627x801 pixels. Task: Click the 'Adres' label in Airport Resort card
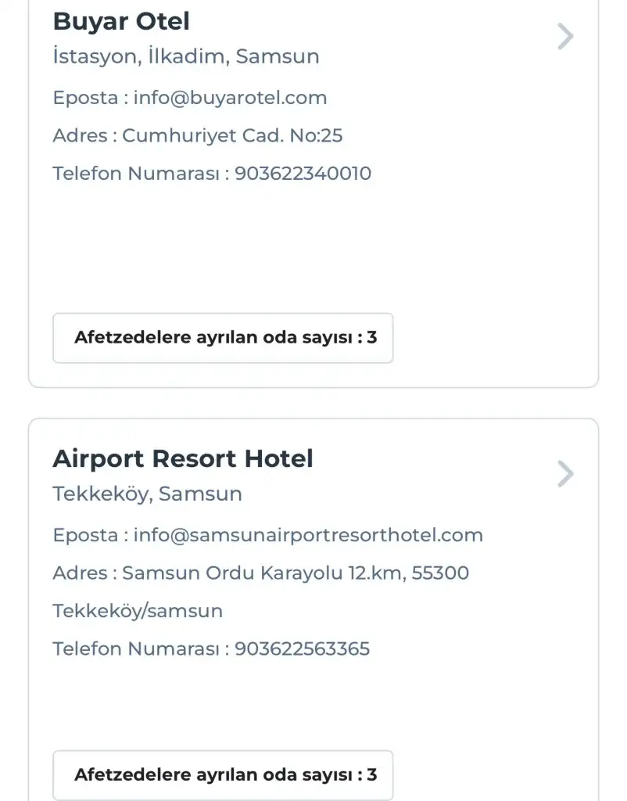tap(80, 573)
